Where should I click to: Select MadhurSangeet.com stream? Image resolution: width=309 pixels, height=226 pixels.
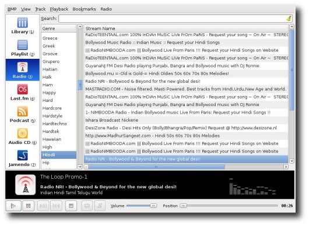tap(186, 136)
